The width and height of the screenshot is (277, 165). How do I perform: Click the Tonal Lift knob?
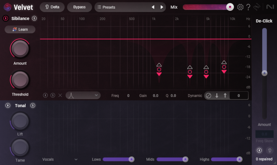pos(20,121)
